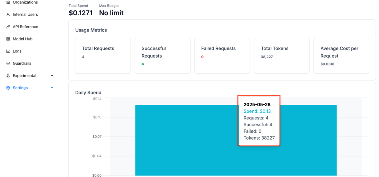Click the Total Requests metric card
The width and height of the screenshot is (379, 177).
(103, 55)
